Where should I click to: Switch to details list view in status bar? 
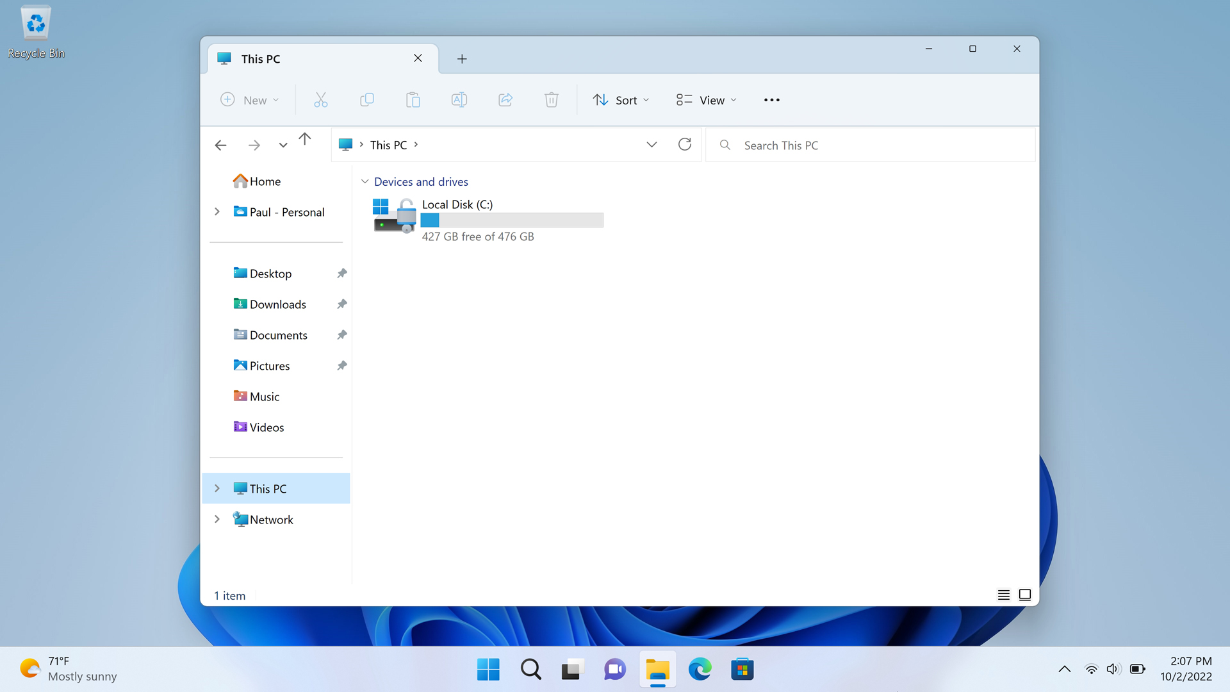[x=1003, y=595]
